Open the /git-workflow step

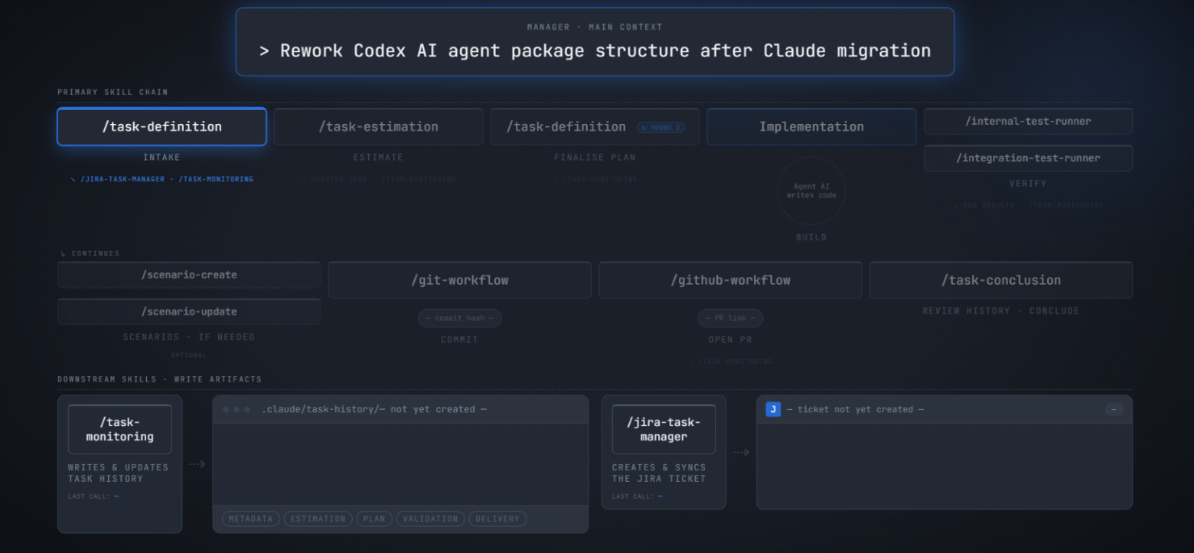click(x=460, y=280)
